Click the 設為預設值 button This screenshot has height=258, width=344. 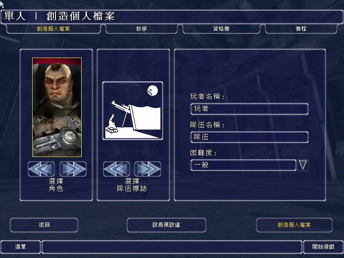(166, 225)
